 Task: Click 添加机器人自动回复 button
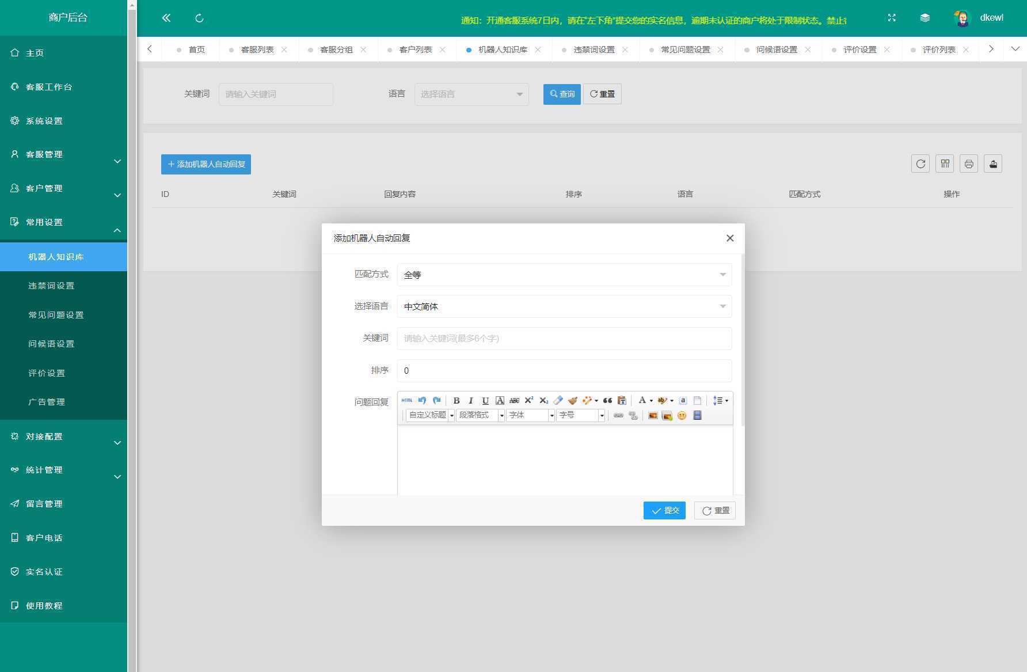206,164
